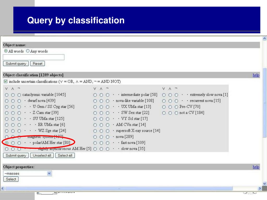Select OR radio for intermediate polar [58]
This screenshot has width=267, height=200.
pos(95,95)
